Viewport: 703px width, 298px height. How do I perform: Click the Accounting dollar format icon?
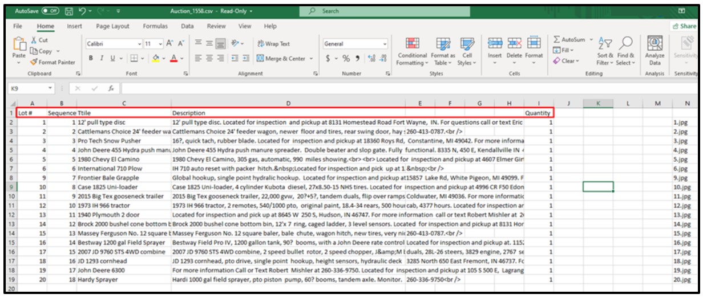(328, 58)
